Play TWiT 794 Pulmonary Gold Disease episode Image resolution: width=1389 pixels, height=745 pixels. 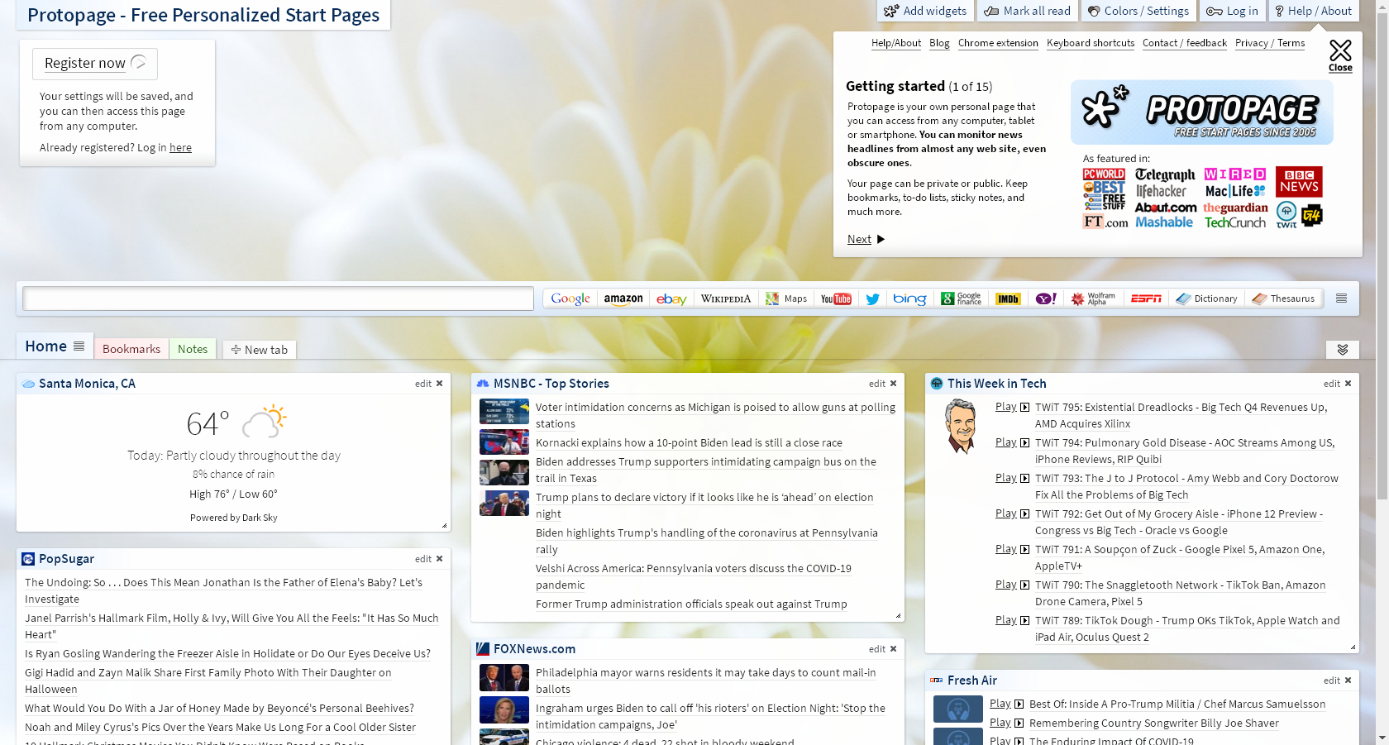[x=1012, y=442]
